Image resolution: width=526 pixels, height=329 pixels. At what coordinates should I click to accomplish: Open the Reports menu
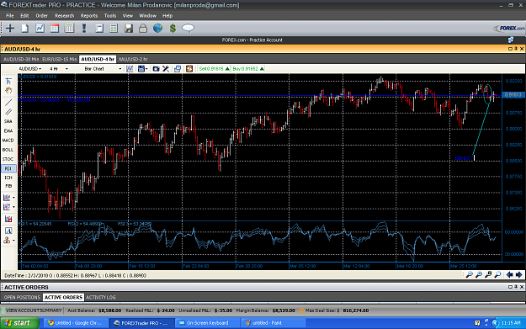point(89,16)
